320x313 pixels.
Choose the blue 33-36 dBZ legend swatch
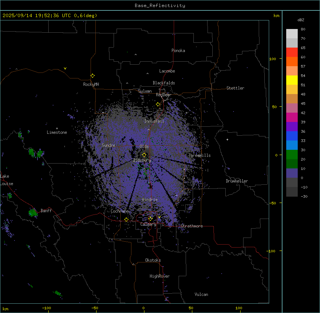(292, 136)
